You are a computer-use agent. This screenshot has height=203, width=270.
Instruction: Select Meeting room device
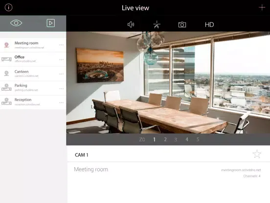point(33,45)
